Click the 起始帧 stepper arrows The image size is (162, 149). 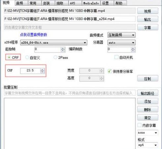63,50
